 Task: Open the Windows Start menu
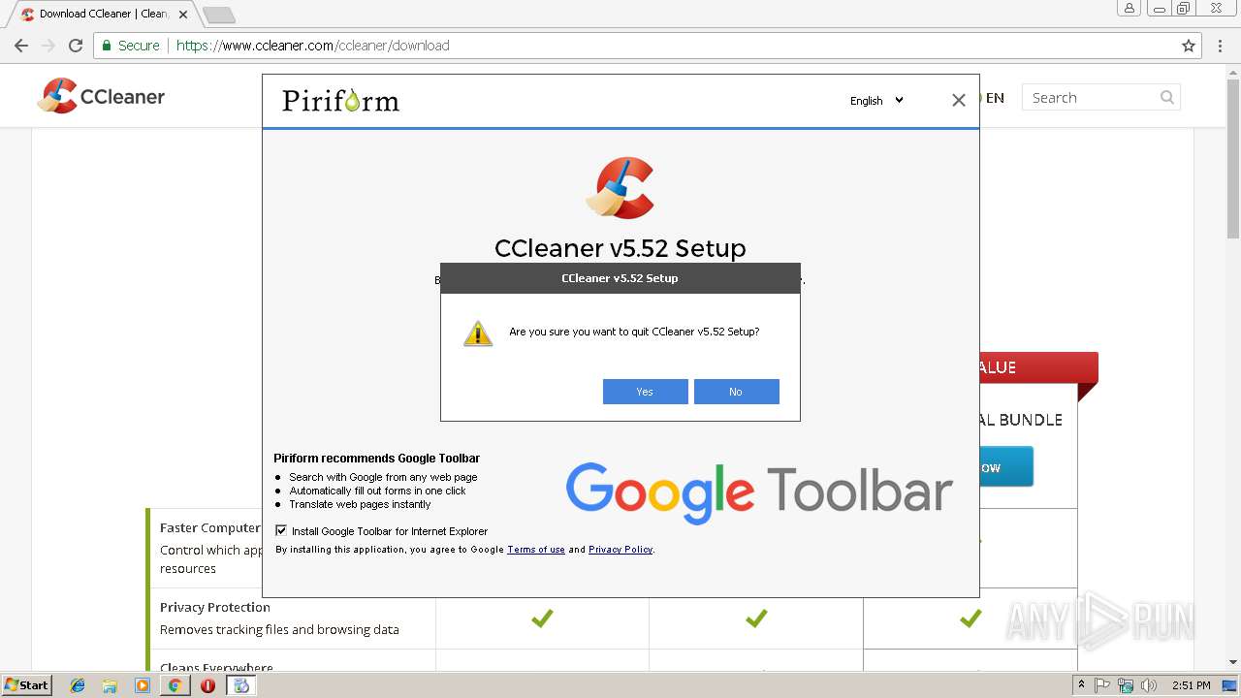click(26, 684)
